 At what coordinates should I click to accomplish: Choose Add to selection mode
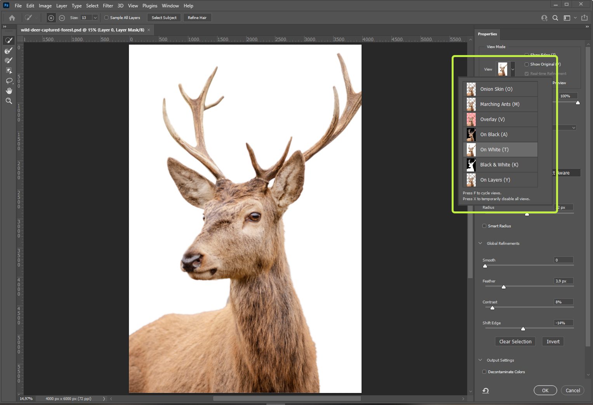tap(51, 18)
